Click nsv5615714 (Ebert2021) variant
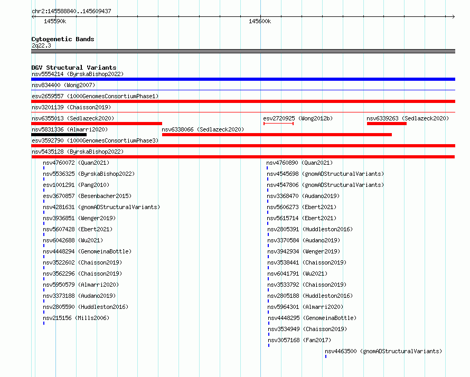470x377 pixels. point(302,218)
